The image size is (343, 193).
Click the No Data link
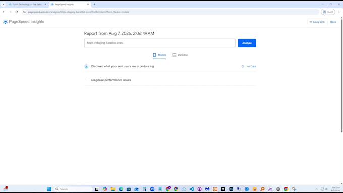click(x=251, y=66)
